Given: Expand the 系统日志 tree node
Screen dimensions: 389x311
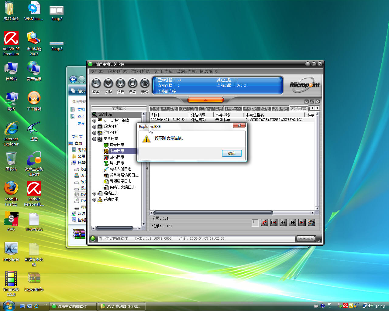Looking at the screenshot, I should (x=94, y=193).
